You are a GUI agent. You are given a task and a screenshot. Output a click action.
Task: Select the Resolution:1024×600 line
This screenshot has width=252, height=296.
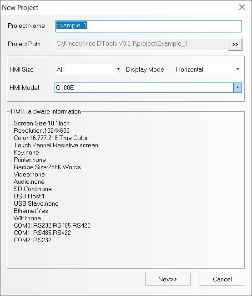point(42,130)
